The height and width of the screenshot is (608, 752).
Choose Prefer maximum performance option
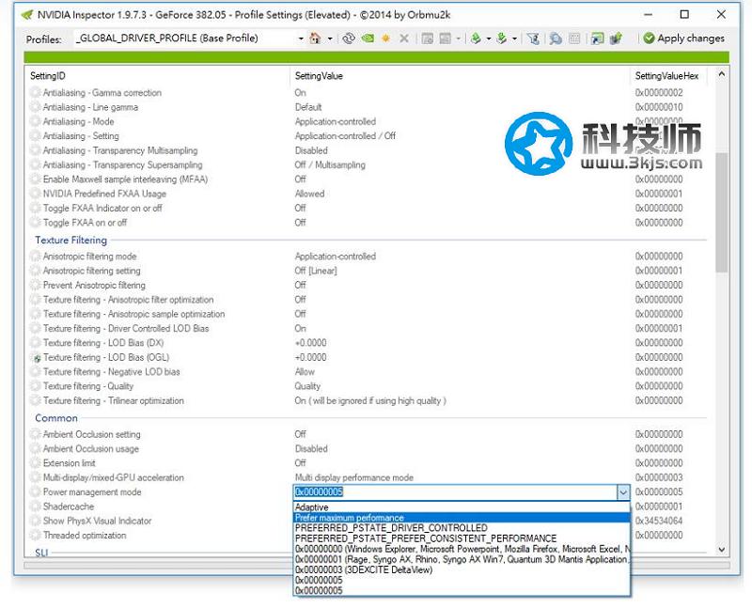click(x=462, y=518)
